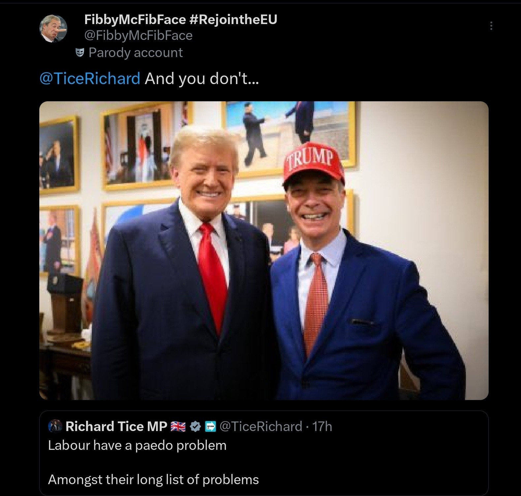Viewport: 521px width, 496px height.
Task: Click the quoted tweet's small profile avatar
Action: tap(55, 426)
